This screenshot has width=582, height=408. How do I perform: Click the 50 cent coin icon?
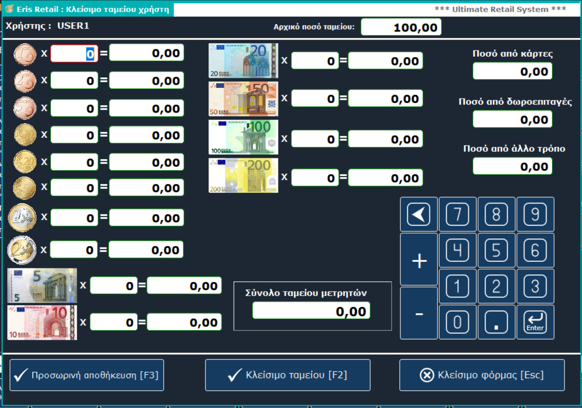click(x=24, y=188)
